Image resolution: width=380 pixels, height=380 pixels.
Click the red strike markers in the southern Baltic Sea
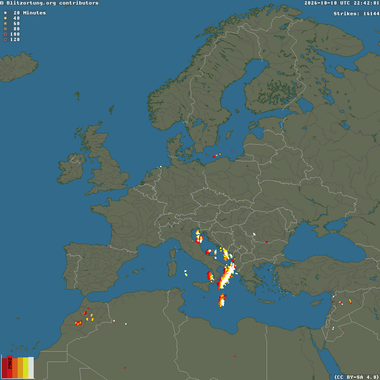click(x=216, y=155)
